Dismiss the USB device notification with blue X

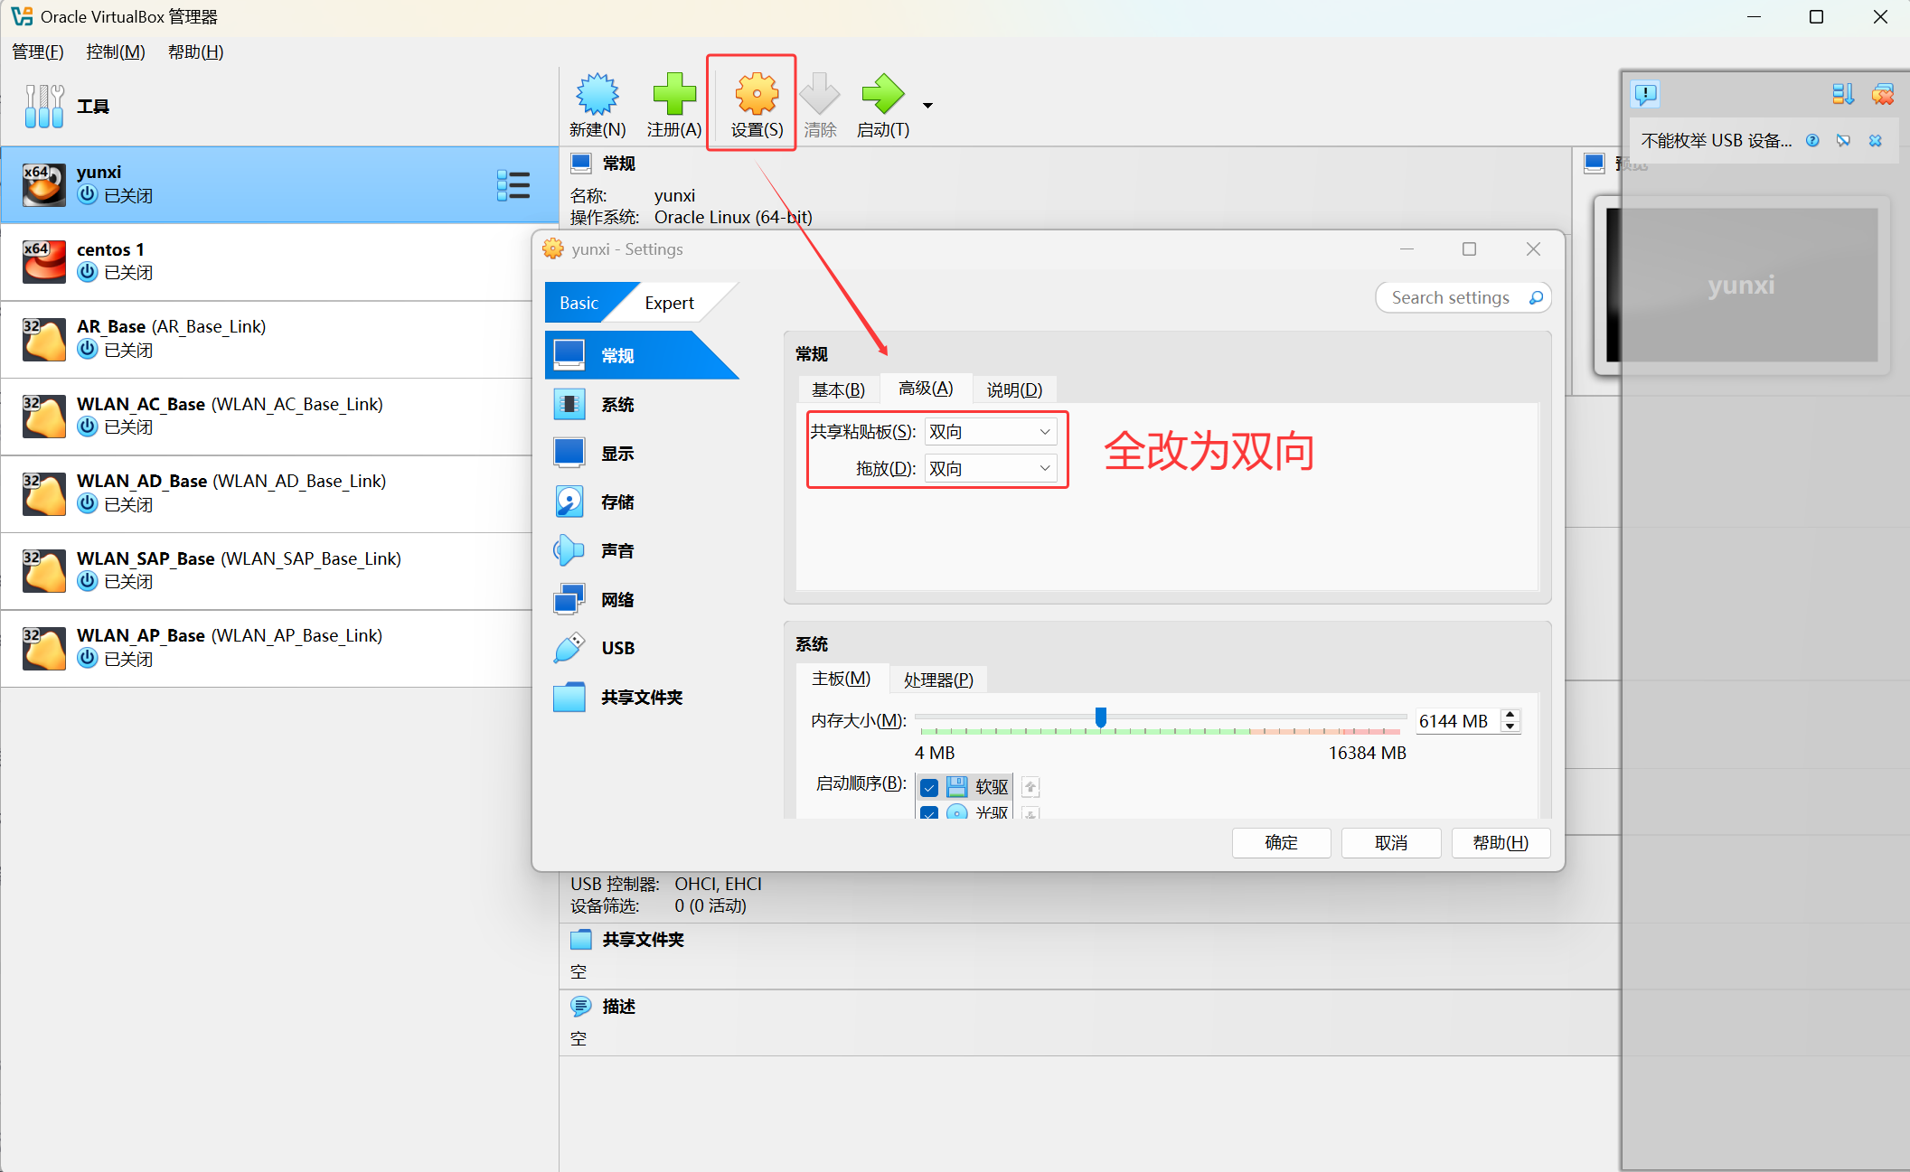tap(1876, 140)
